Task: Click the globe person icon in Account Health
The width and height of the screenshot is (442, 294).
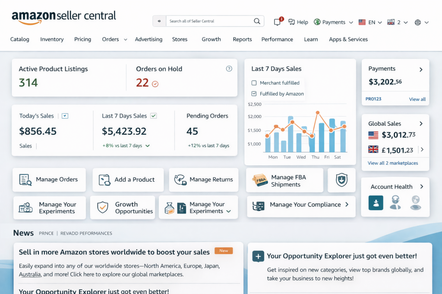Action: point(416,203)
